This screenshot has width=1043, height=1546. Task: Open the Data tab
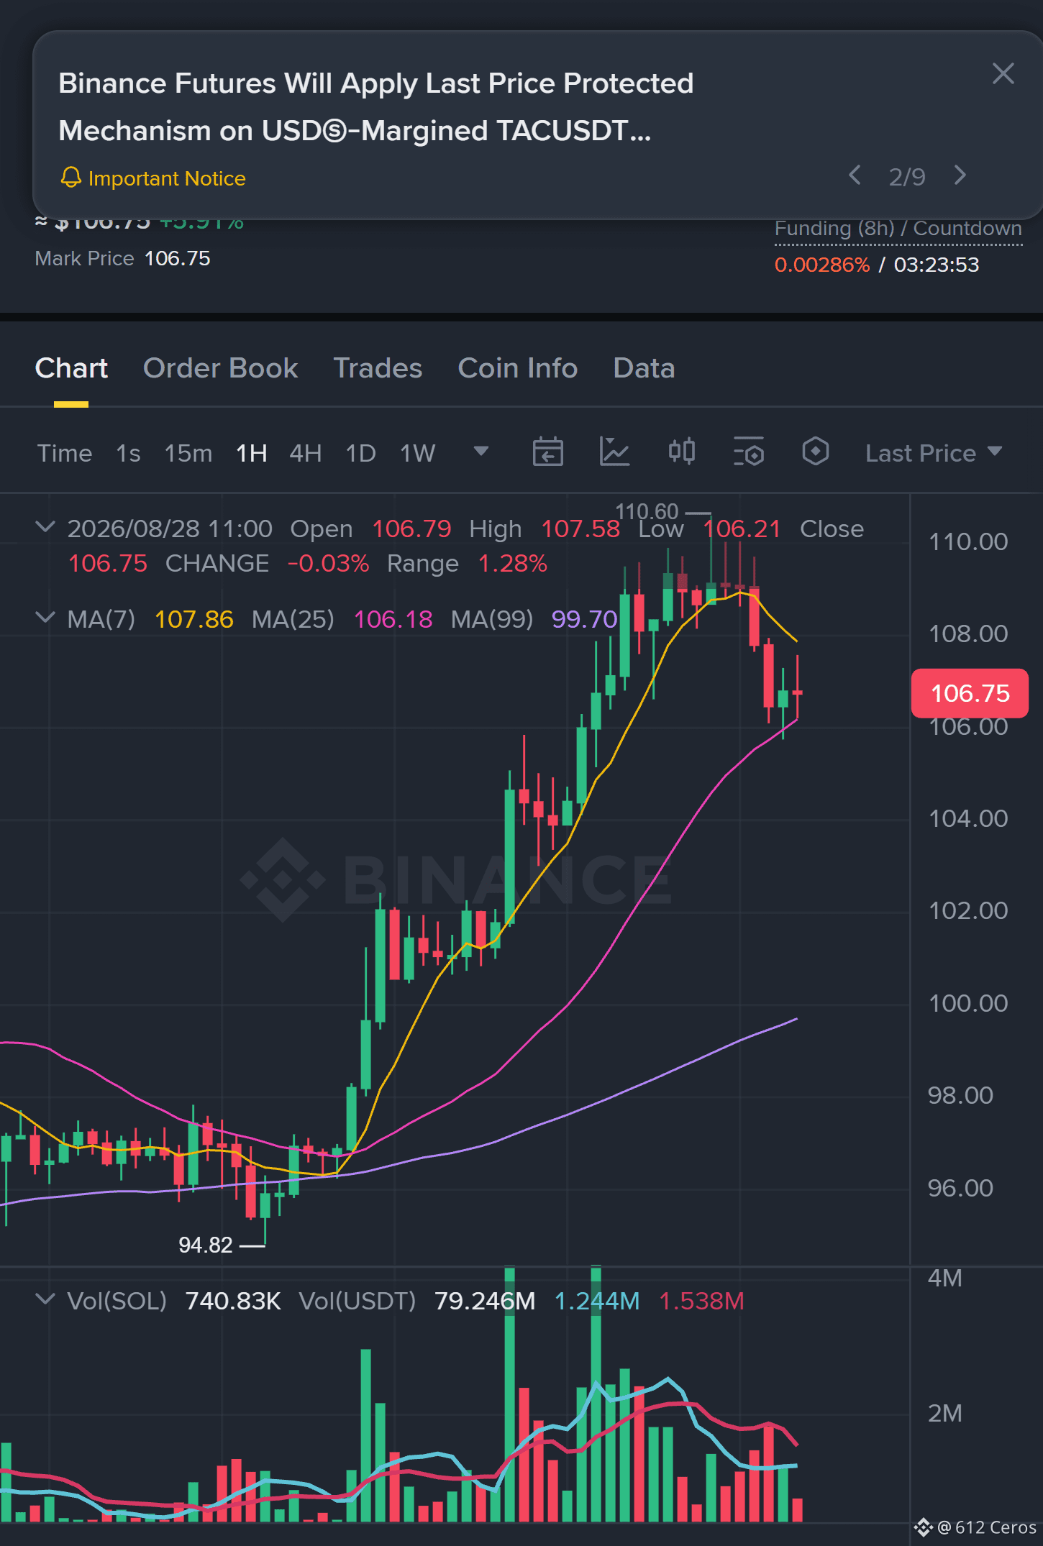point(644,368)
